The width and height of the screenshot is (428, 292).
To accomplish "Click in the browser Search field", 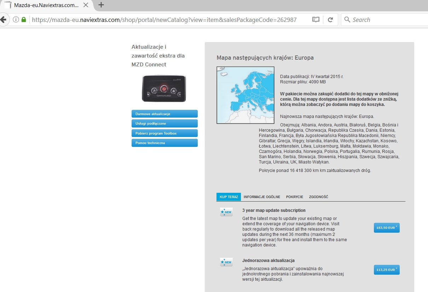I will tap(386, 20).
